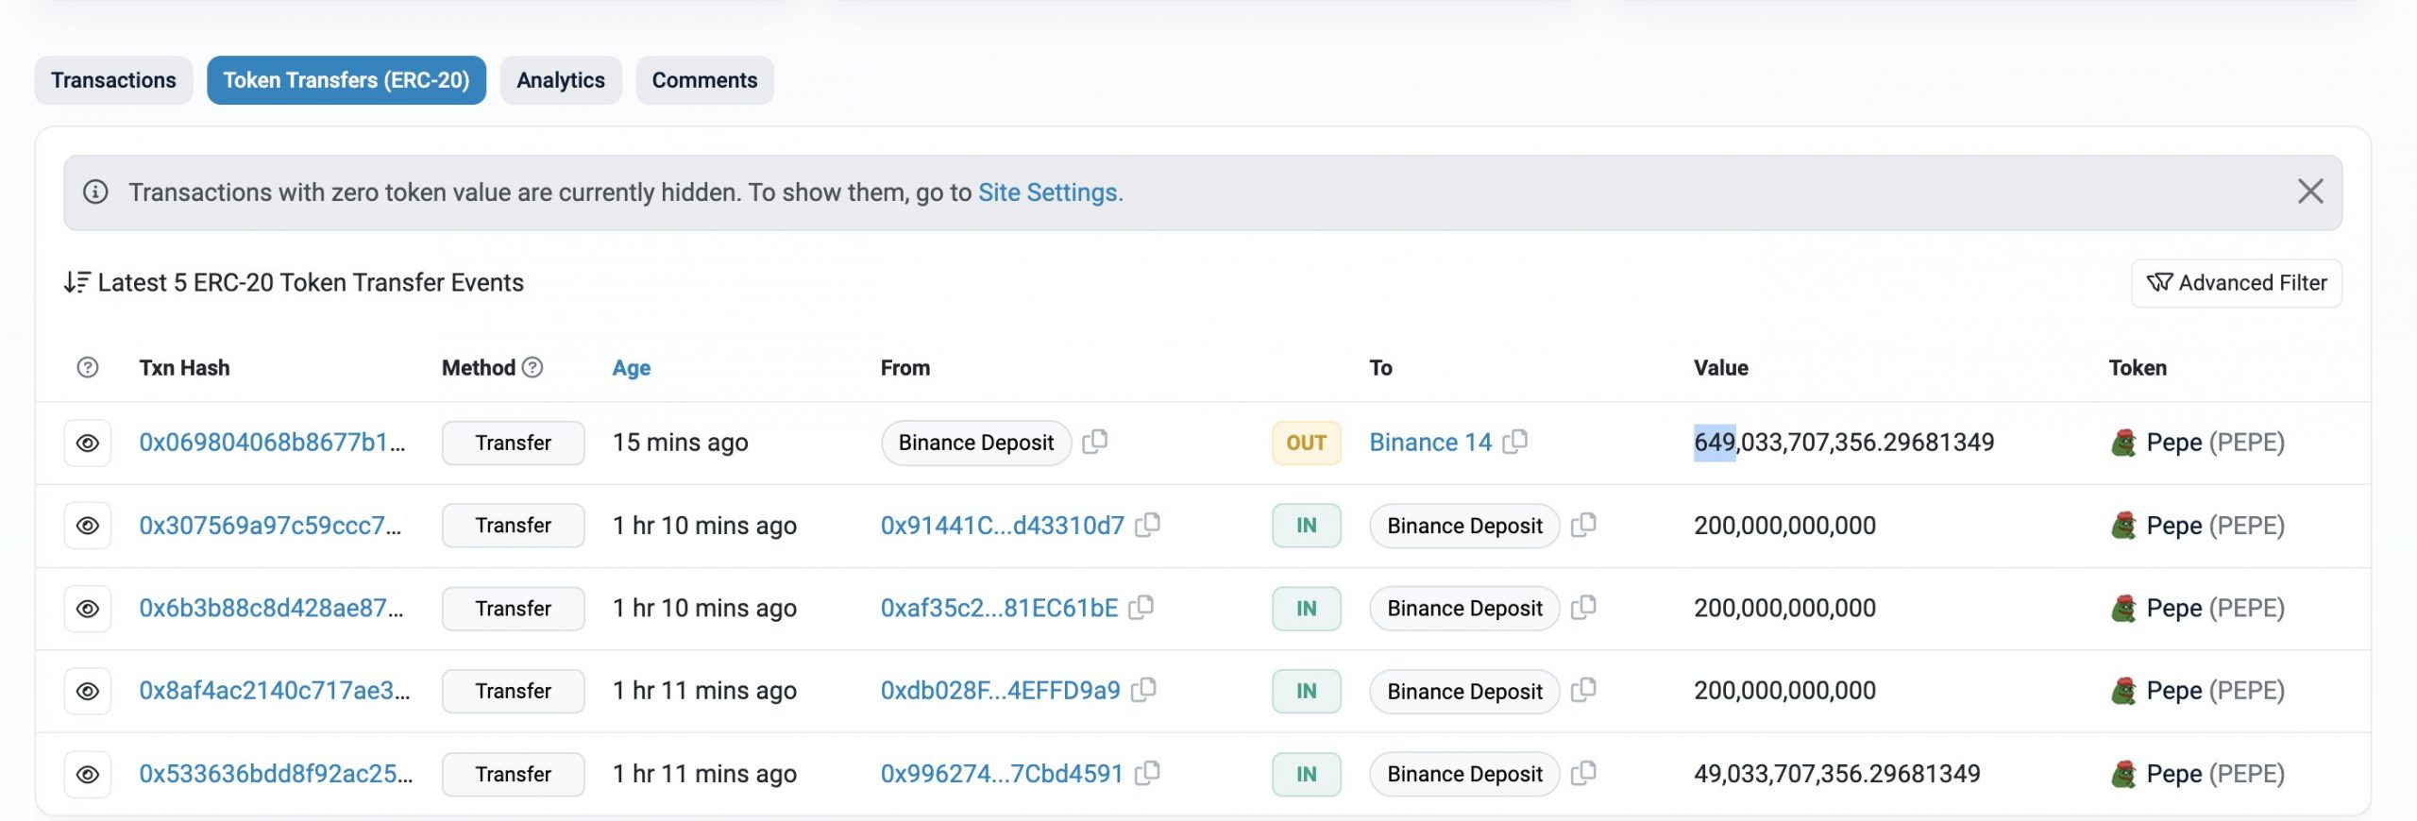Click Binance Deposit recipient in 0x307569a97c59ccc7 row
The image size is (2417, 821).
click(x=1465, y=526)
